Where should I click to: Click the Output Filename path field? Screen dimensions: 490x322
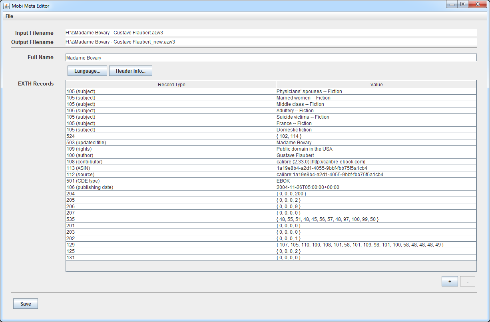[271, 42]
